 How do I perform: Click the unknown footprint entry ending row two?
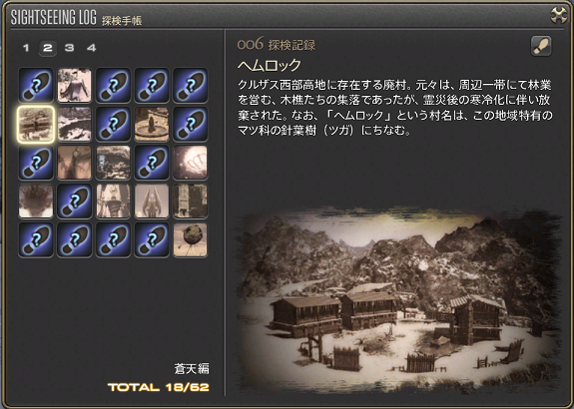point(191,124)
